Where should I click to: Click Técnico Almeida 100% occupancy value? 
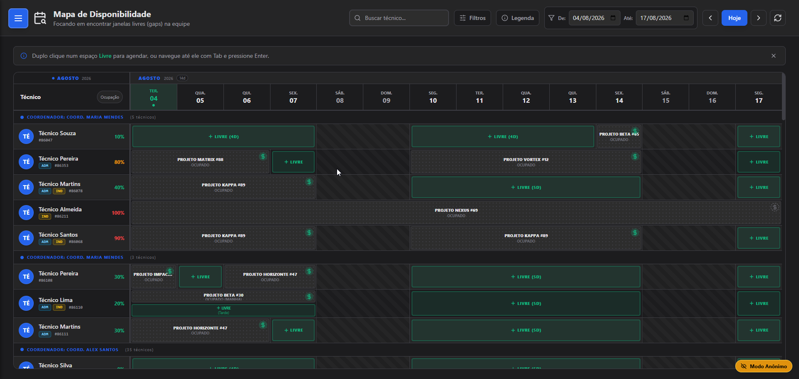(118, 213)
